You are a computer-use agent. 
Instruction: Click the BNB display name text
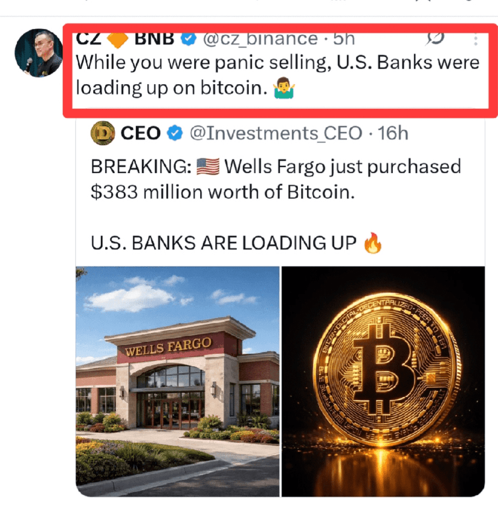tap(154, 39)
